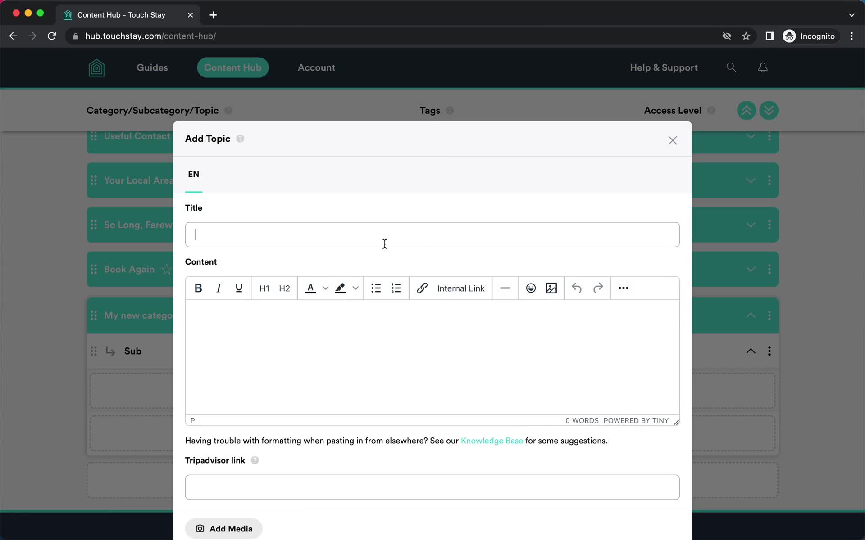Apply H2 heading formatting
Image resolution: width=865 pixels, height=540 pixels.
pyautogui.click(x=285, y=288)
